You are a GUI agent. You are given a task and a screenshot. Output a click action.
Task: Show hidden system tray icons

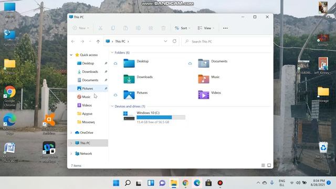pos(258,183)
